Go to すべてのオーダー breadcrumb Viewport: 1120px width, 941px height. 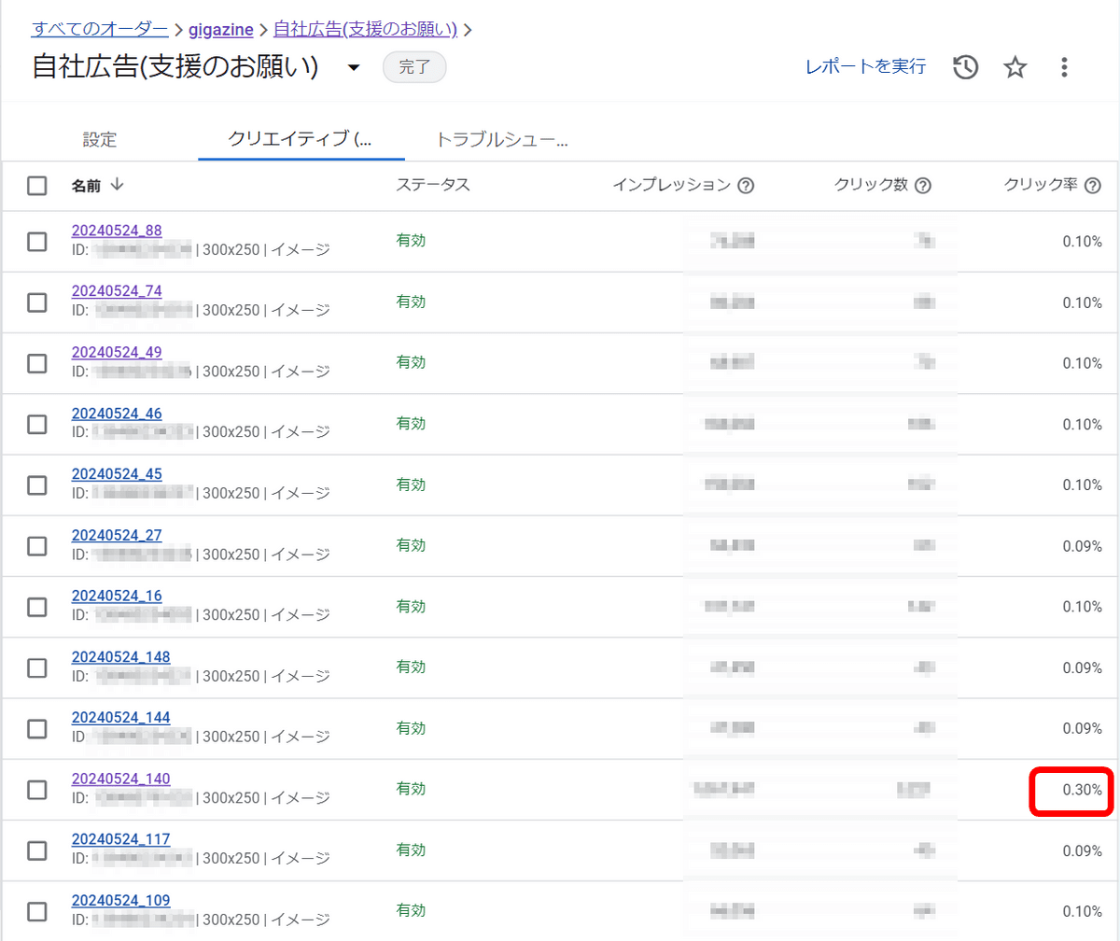(x=100, y=28)
